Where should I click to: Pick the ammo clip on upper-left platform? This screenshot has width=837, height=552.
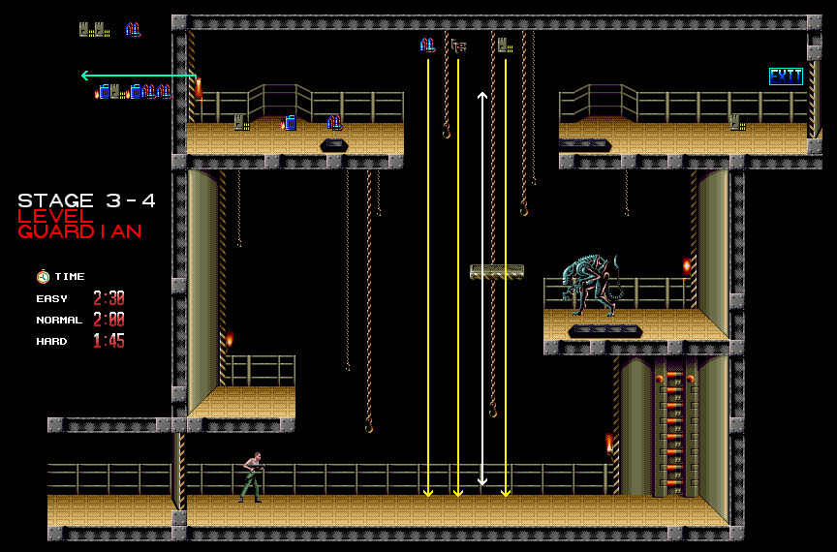pyautogui.click(x=242, y=123)
